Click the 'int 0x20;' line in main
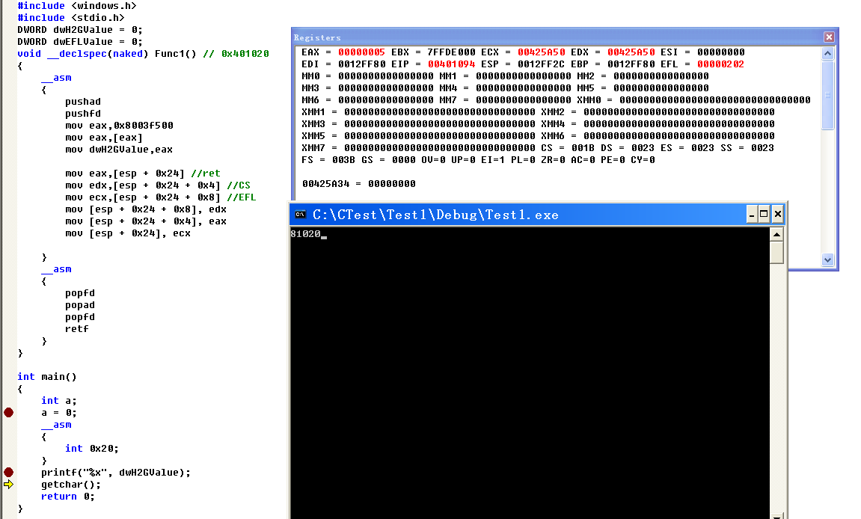This screenshot has width=861, height=519. [x=91, y=449]
